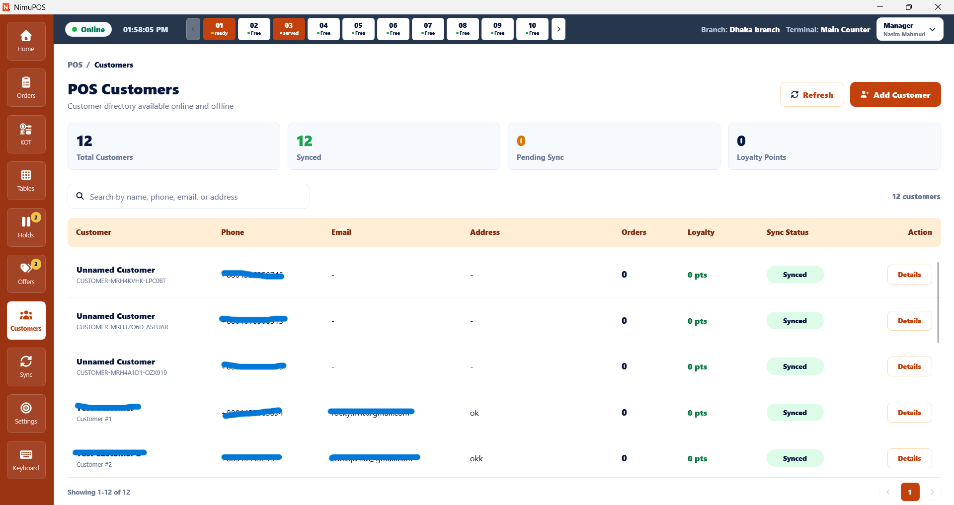Click pagination next page arrow
This screenshot has width=954, height=505.
(932, 492)
